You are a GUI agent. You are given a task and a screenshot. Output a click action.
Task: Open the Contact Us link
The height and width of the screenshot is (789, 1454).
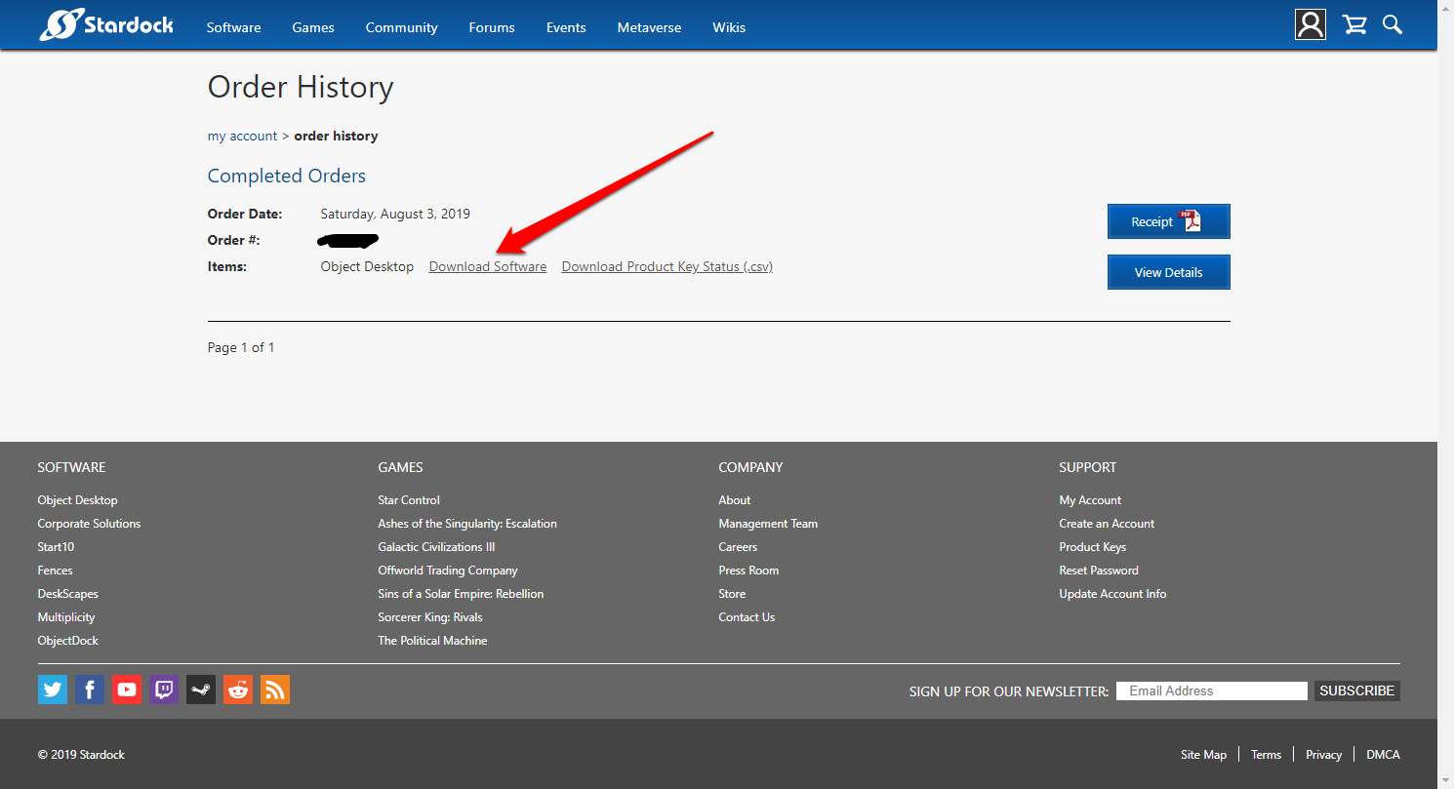click(x=747, y=617)
